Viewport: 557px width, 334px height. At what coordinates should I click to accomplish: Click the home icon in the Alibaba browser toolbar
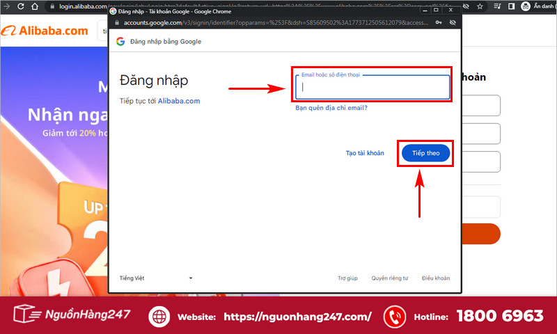[x=34, y=6]
